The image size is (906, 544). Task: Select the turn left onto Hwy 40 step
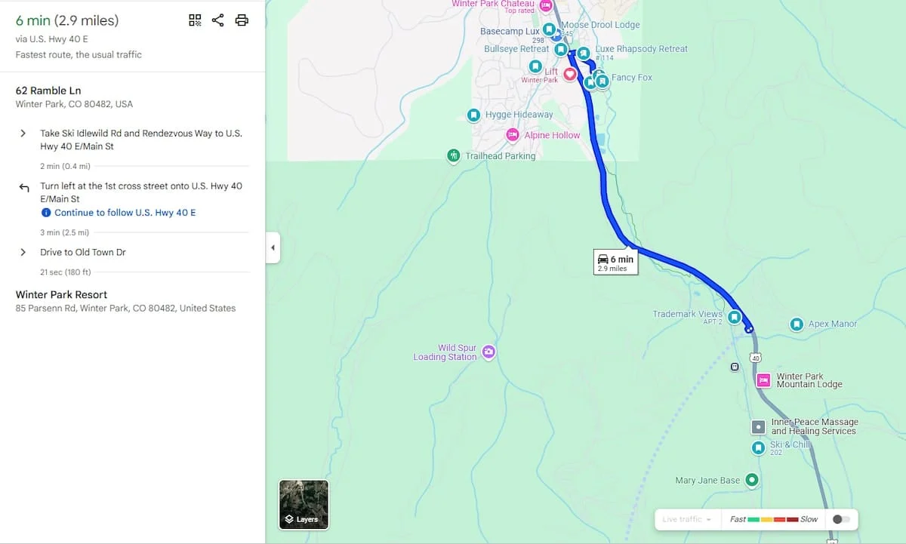pyautogui.click(x=140, y=192)
